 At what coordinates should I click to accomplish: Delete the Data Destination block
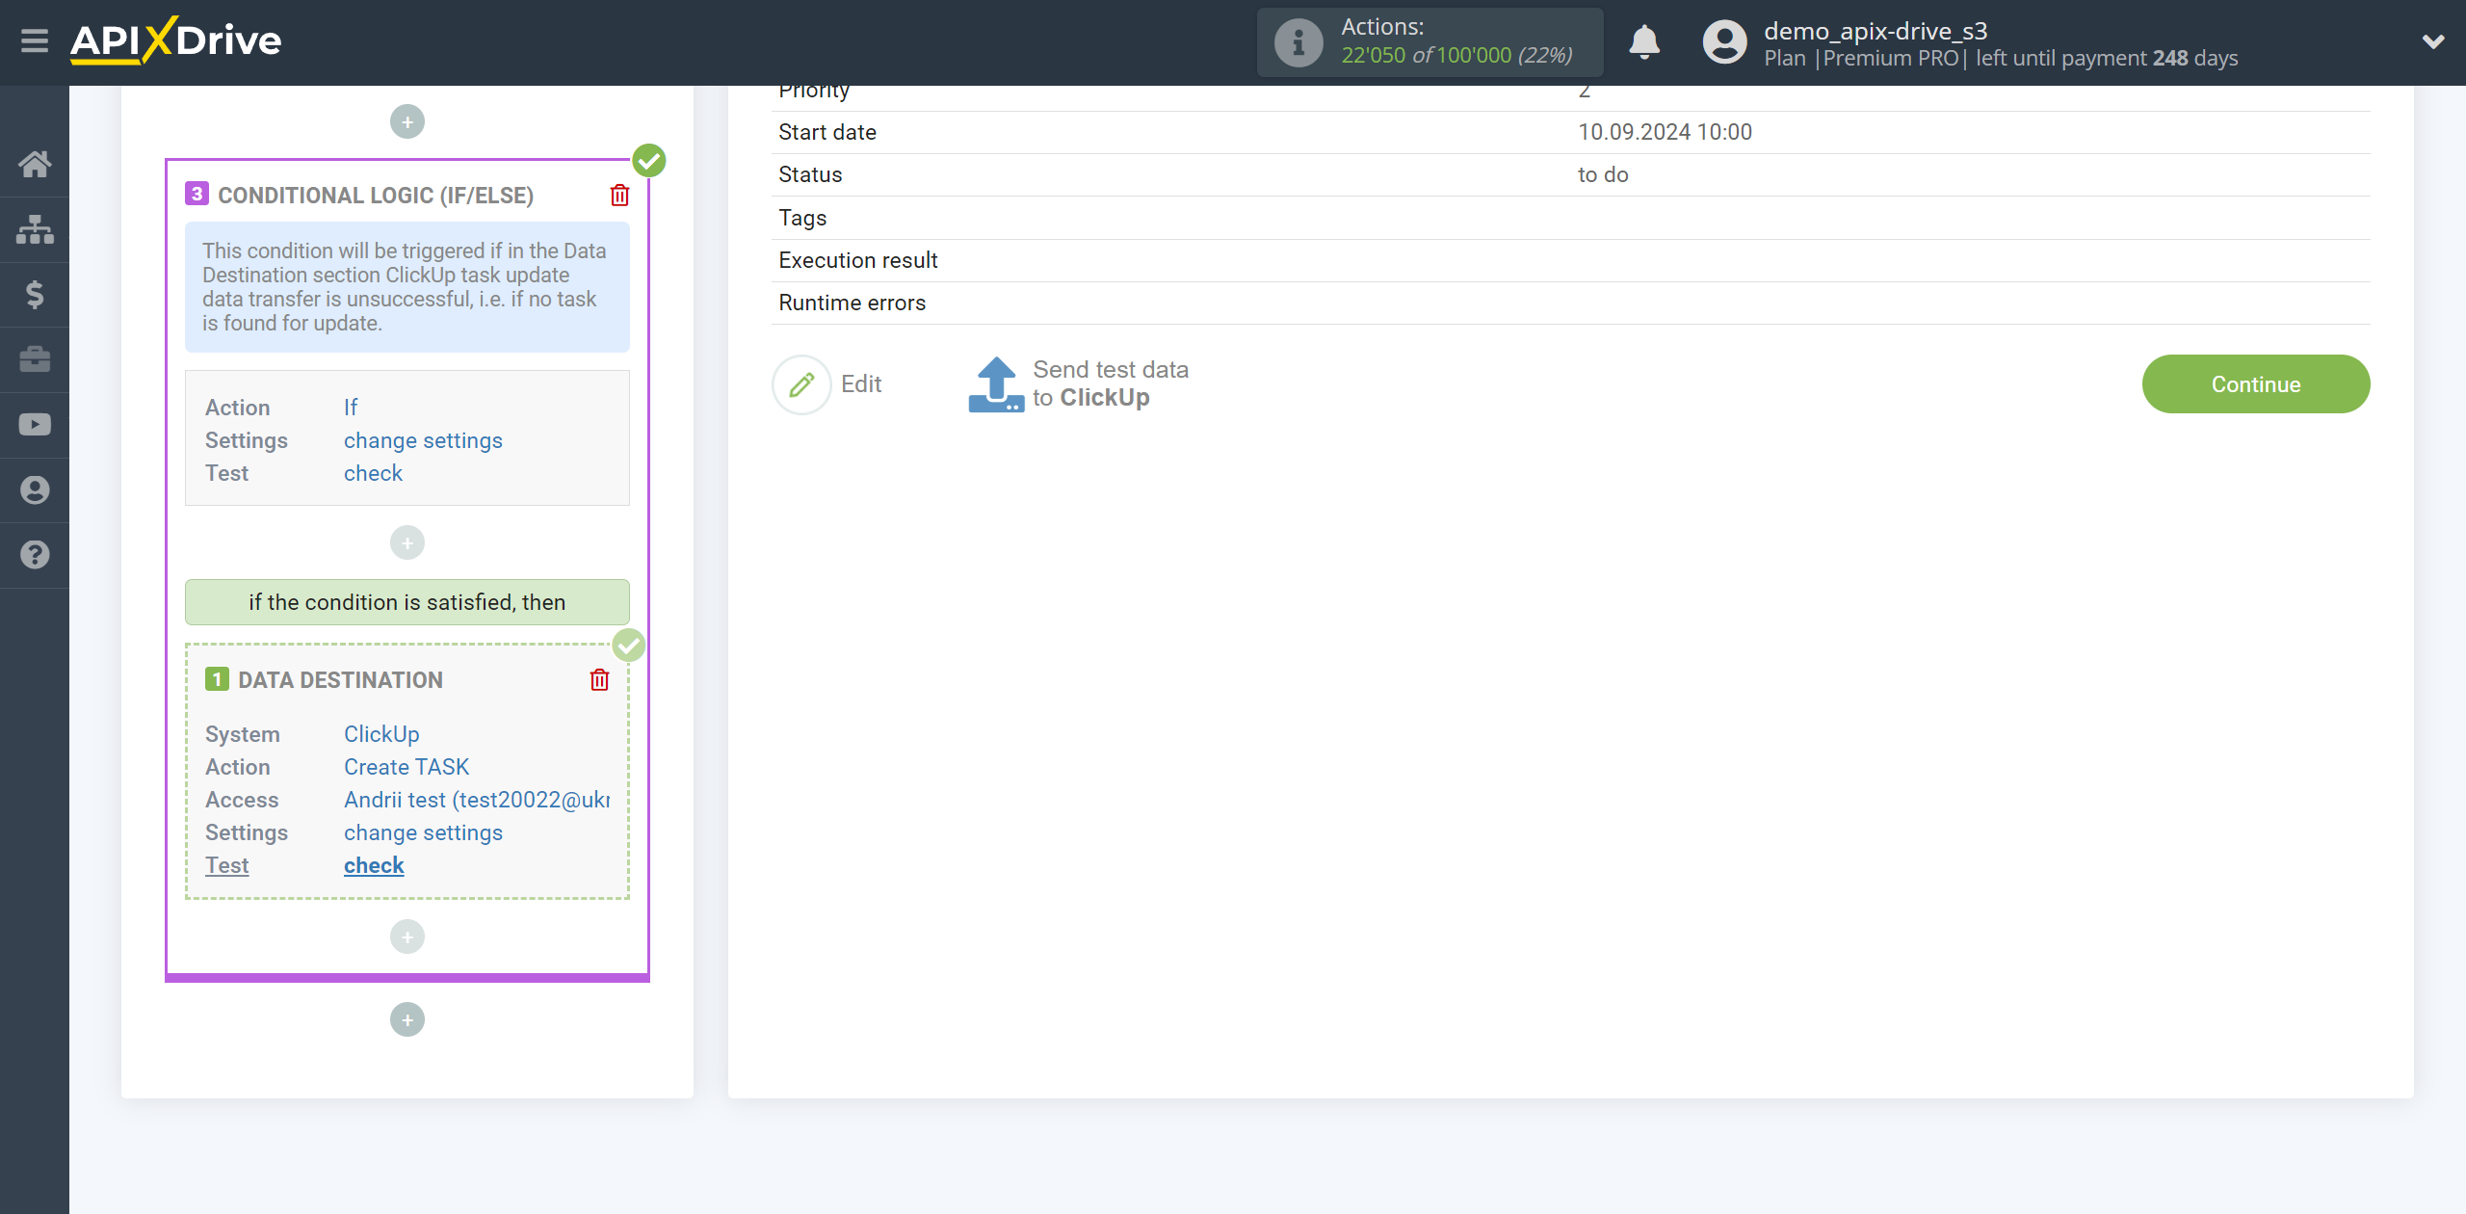(x=599, y=679)
